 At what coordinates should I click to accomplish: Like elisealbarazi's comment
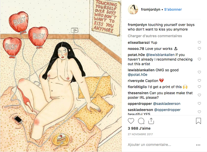click(199, 42)
